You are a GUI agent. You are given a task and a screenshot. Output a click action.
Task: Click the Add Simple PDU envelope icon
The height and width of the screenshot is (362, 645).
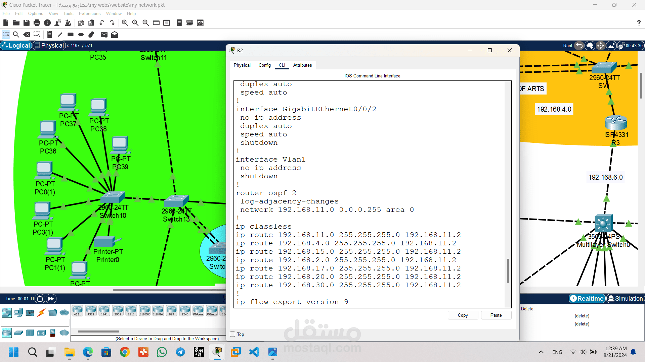point(104,35)
